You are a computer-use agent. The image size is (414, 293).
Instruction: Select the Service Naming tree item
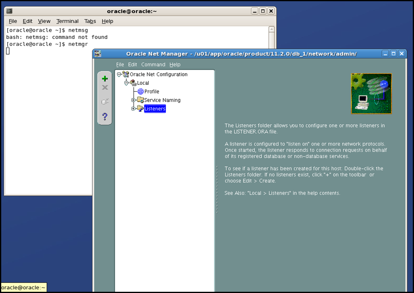point(162,100)
